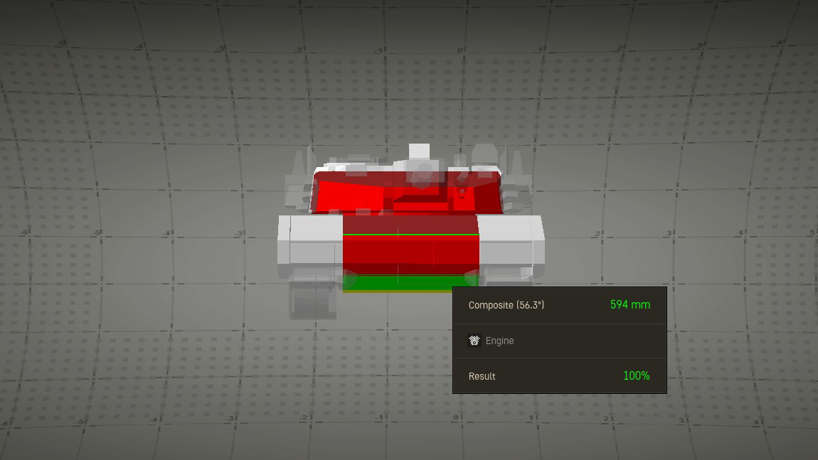Image resolution: width=818 pixels, height=460 pixels.
Task: Click the gray left track under the hull
Action: tap(312, 299)
